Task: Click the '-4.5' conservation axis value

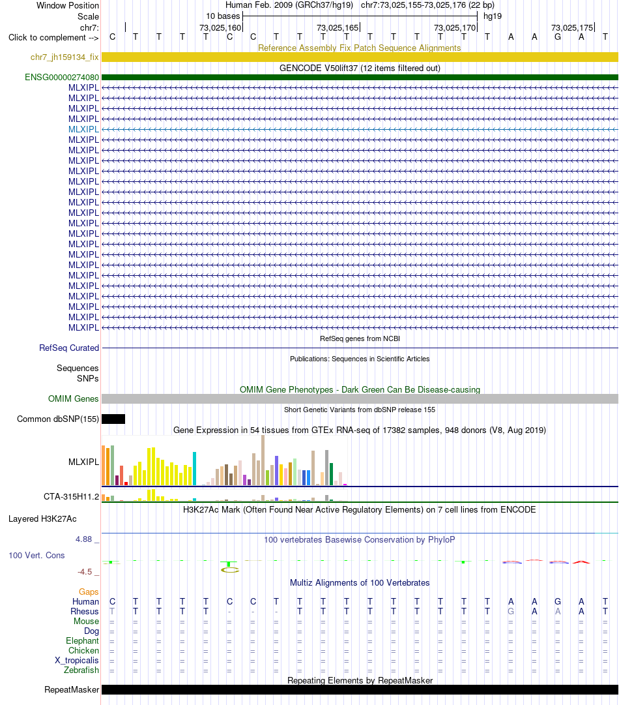Action: [x=85, y=572]
